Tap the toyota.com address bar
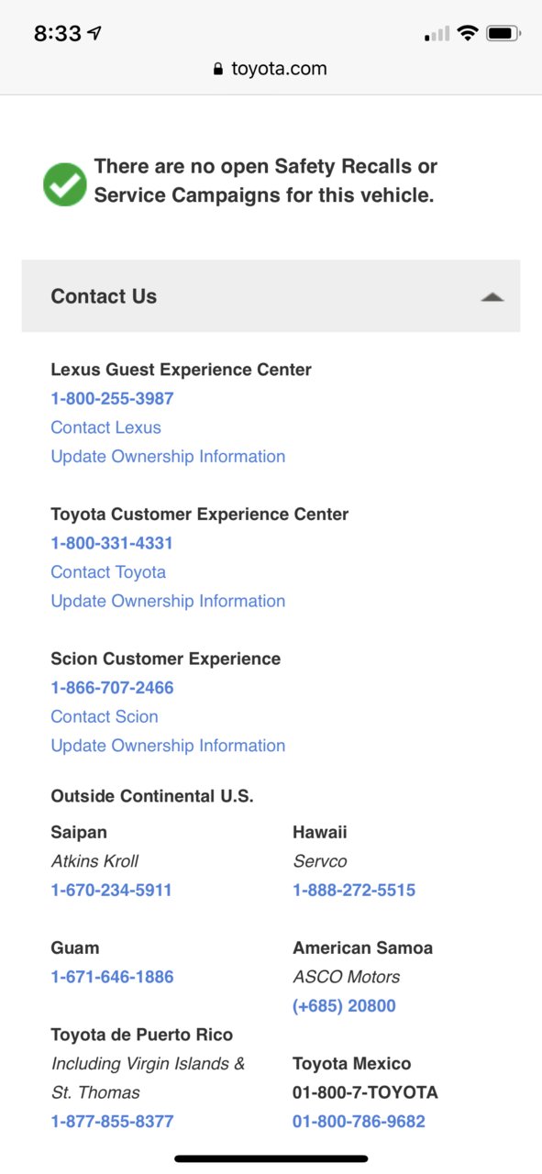542x1174 pixels. [x=271, y=69]
